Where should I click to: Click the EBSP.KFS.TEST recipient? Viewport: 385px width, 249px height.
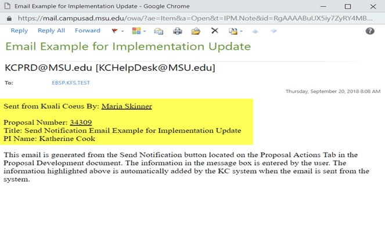(x=71, y=83)
